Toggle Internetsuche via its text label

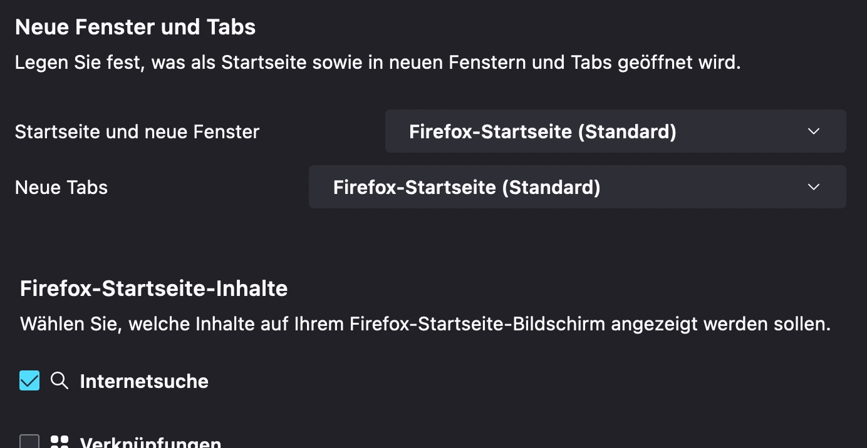click(144, 381)
